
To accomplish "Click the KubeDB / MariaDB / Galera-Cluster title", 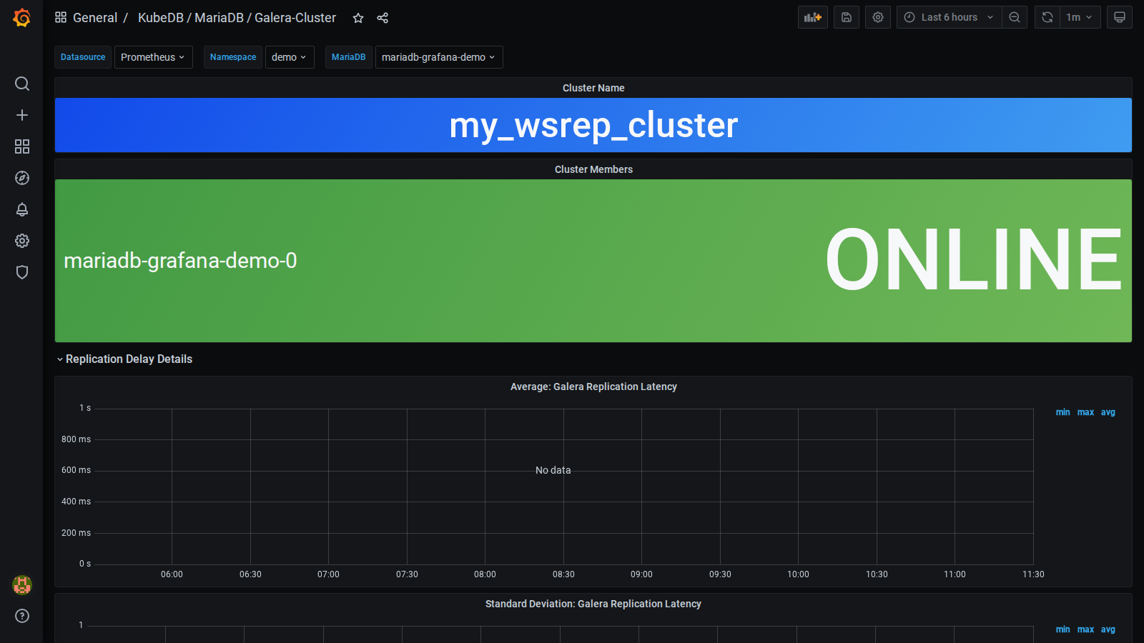I will (237, 18).
